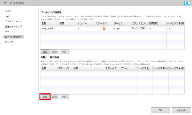Viewport: 192px width, 115px height.
Task: Click the サービス column header
Action: (122, 24)
